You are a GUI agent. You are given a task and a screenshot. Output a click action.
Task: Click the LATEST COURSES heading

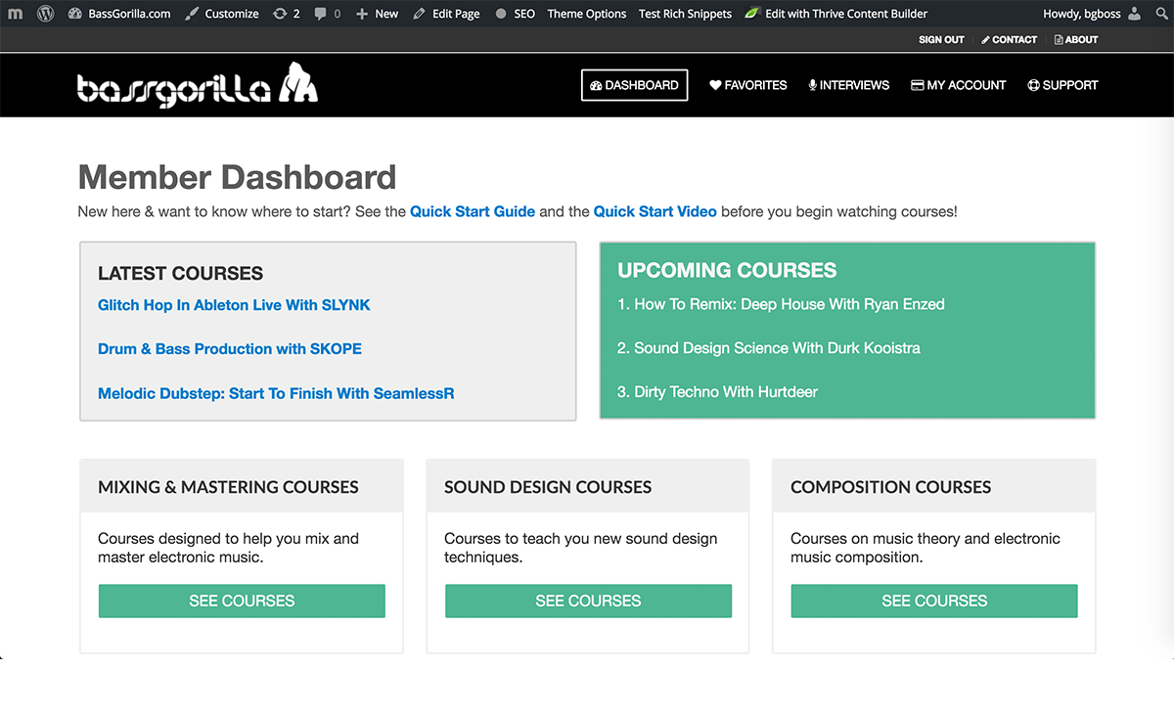click(x=181, y=274)
